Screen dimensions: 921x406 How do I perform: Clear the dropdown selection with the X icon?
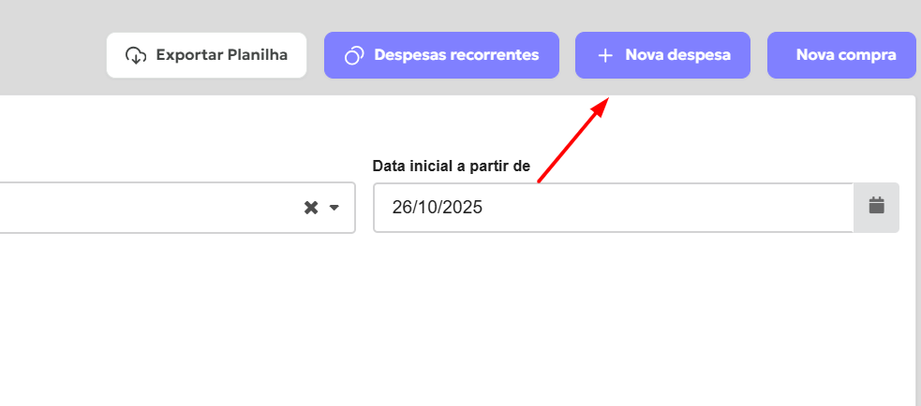[311, 208]
